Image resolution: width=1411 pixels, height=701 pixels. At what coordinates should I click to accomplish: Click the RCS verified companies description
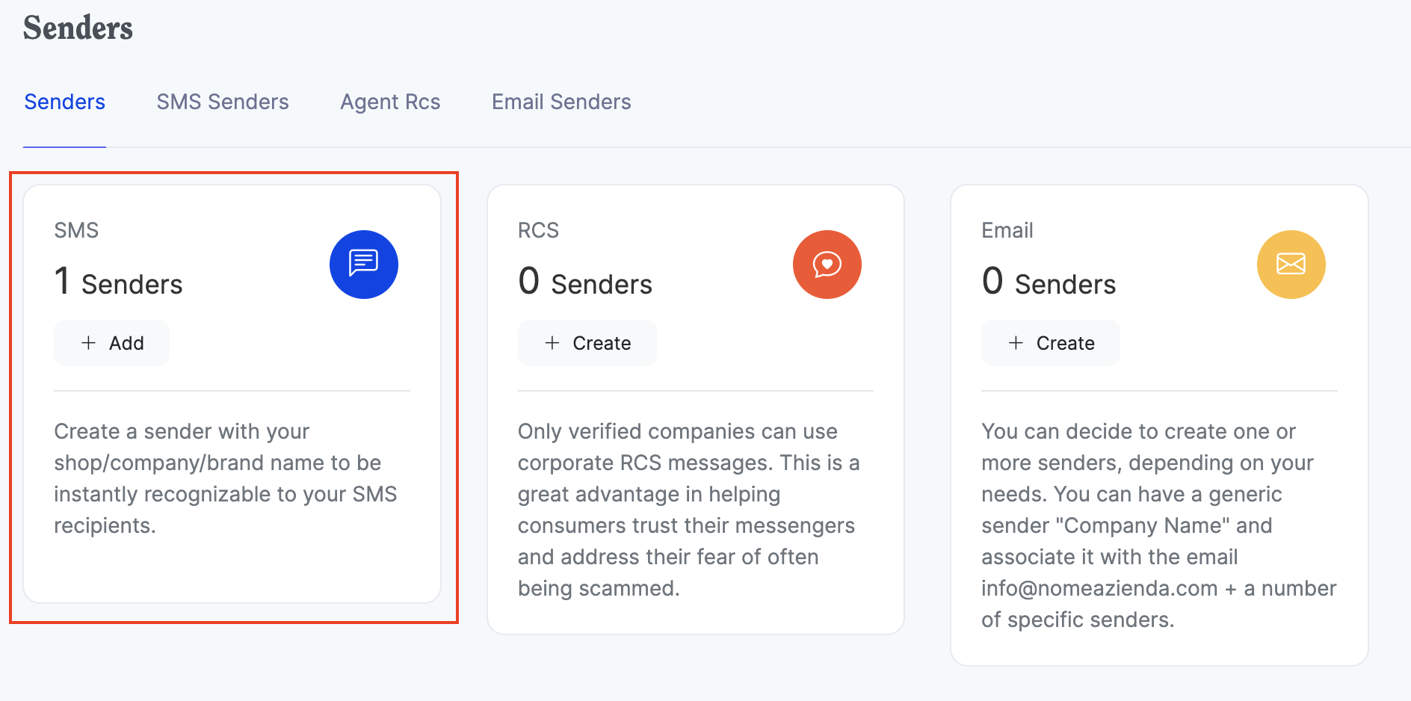pyautogui.click(x=688, y=510)
